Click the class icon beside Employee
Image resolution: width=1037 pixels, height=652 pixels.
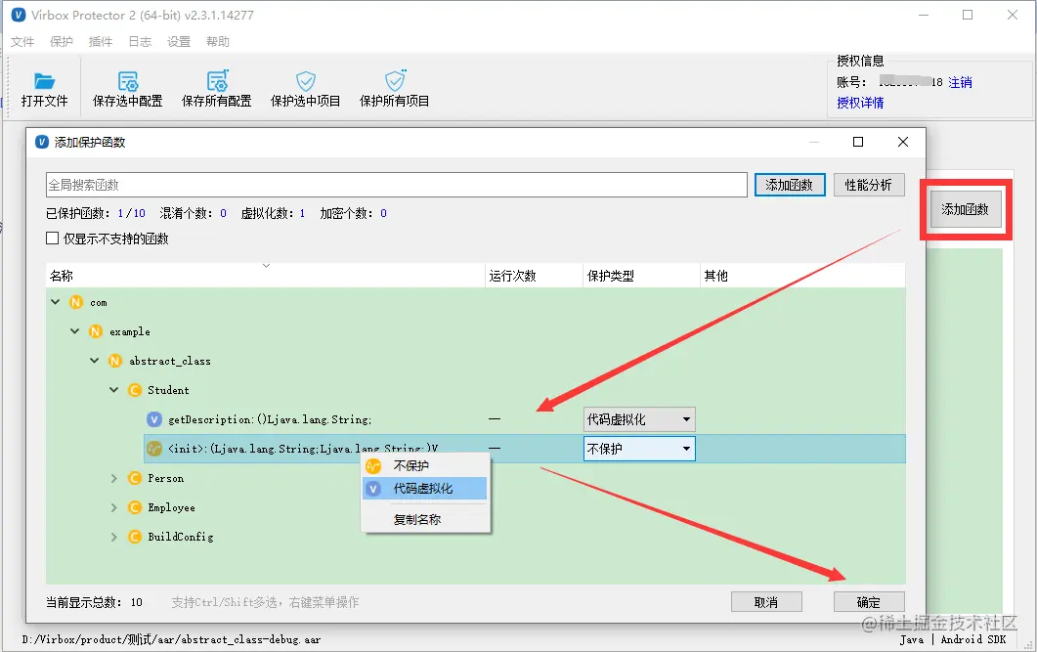coord(134,507)
